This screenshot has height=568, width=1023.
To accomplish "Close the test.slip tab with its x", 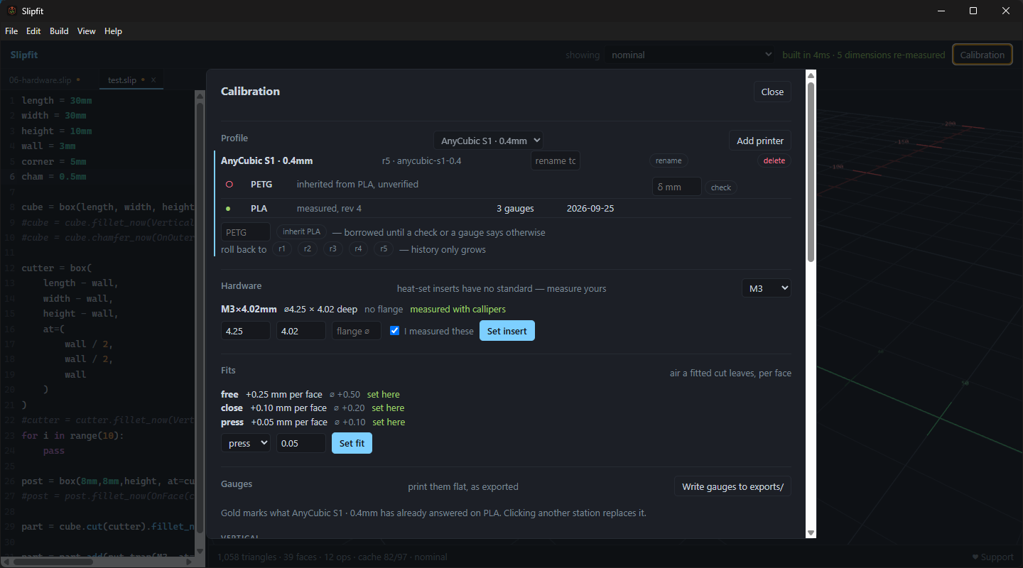I will click(153, 80).
